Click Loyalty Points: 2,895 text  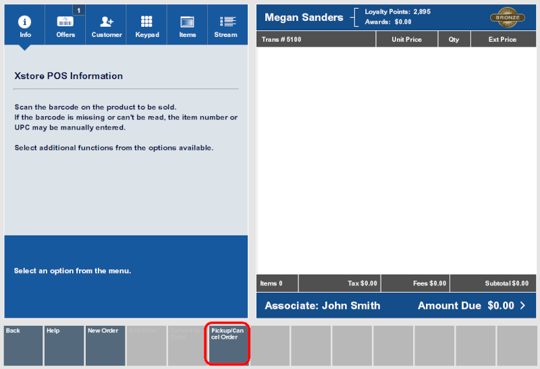[398, 11]
